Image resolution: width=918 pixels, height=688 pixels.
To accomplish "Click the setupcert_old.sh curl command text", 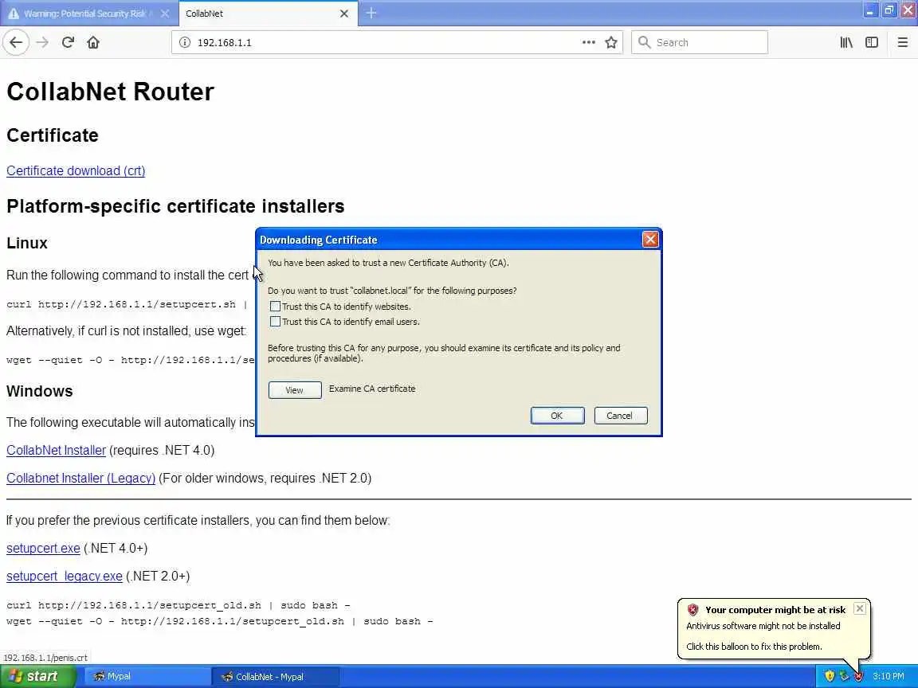I will point(178,605).
